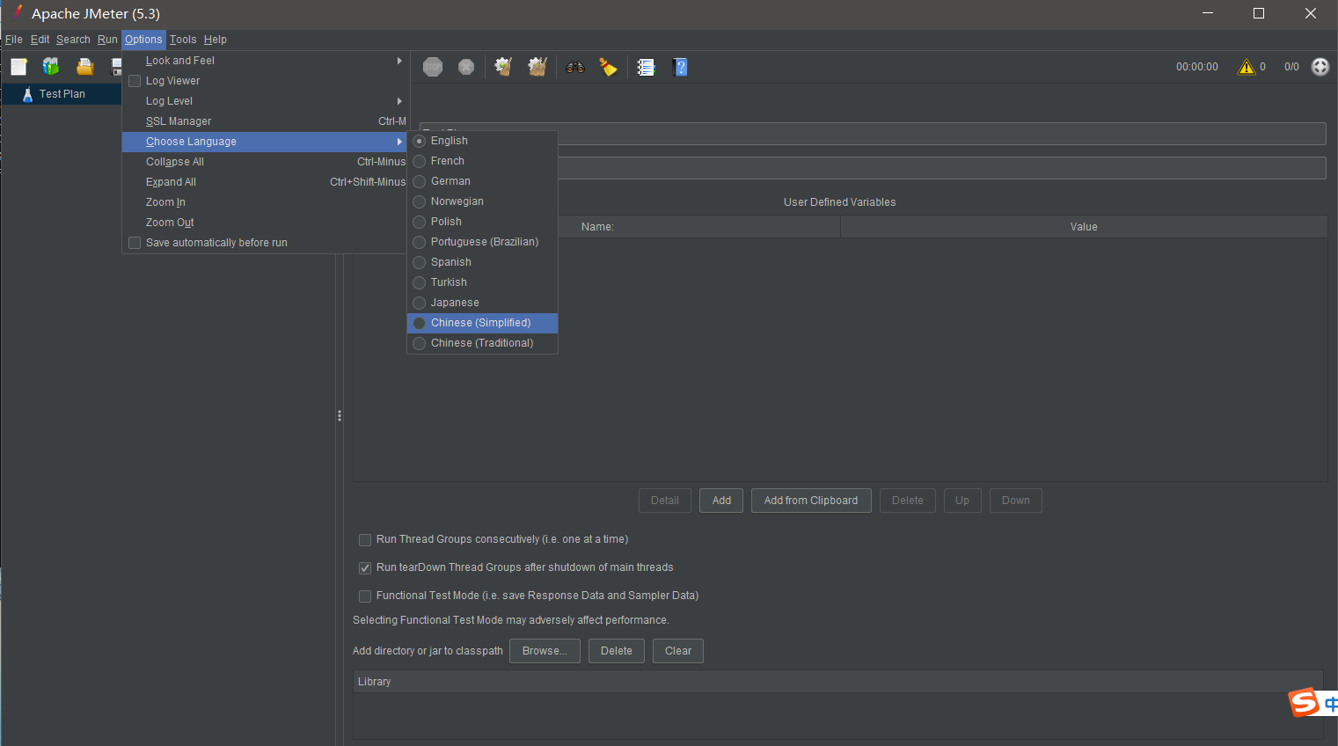Click the Reset Search yellow broom icon
This screenshot has height=746, width=1338.
click(x=608, y=67)
